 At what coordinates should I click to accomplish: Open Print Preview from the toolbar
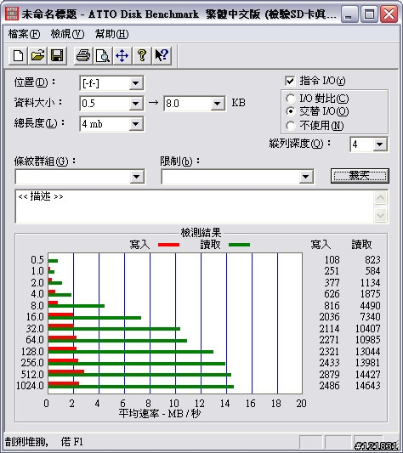pyautogui.click(x=103, y=55)
